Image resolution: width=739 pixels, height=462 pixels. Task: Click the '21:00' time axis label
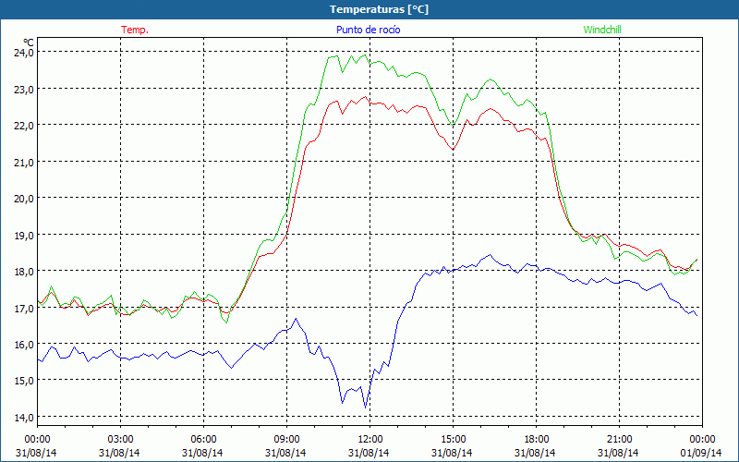(x=619, y=440)
